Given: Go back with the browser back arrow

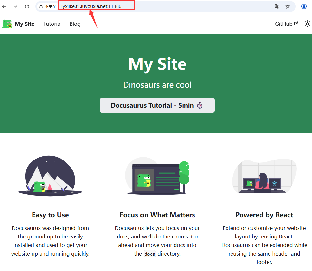Looking at the screenshot, I should coord(4,6).
